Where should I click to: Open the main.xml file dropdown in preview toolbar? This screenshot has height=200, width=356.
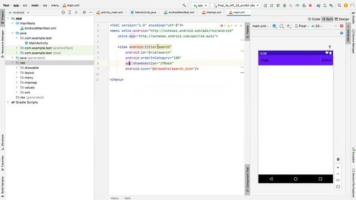(260, 26)
